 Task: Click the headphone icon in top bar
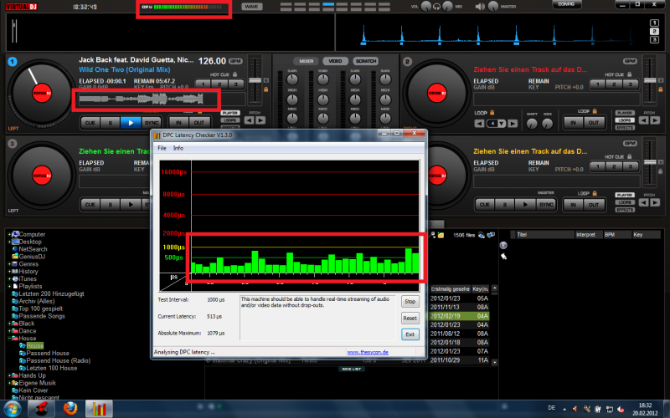(436, 7)
